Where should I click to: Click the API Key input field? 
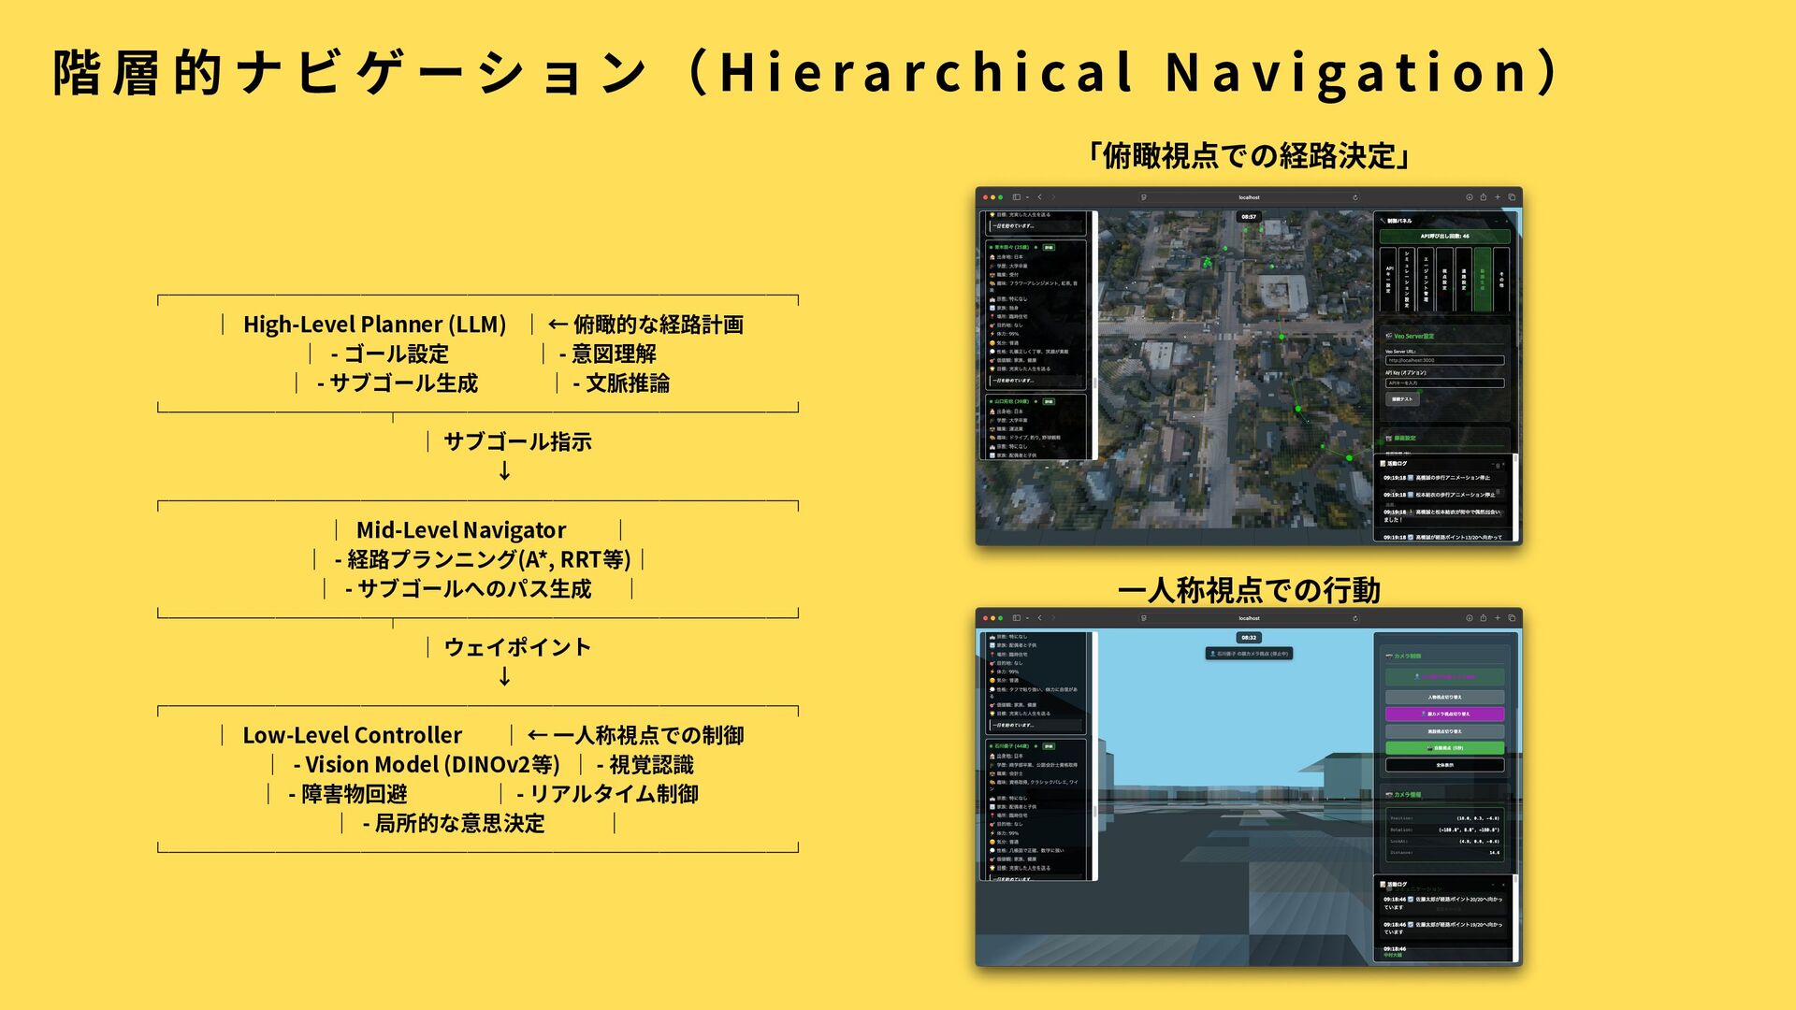[1444, 382]
